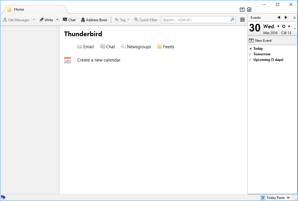The width and height of the screenshot is (298, 201).
Task: Click the Mar 2016 date label
Action: tap(270, 33)
